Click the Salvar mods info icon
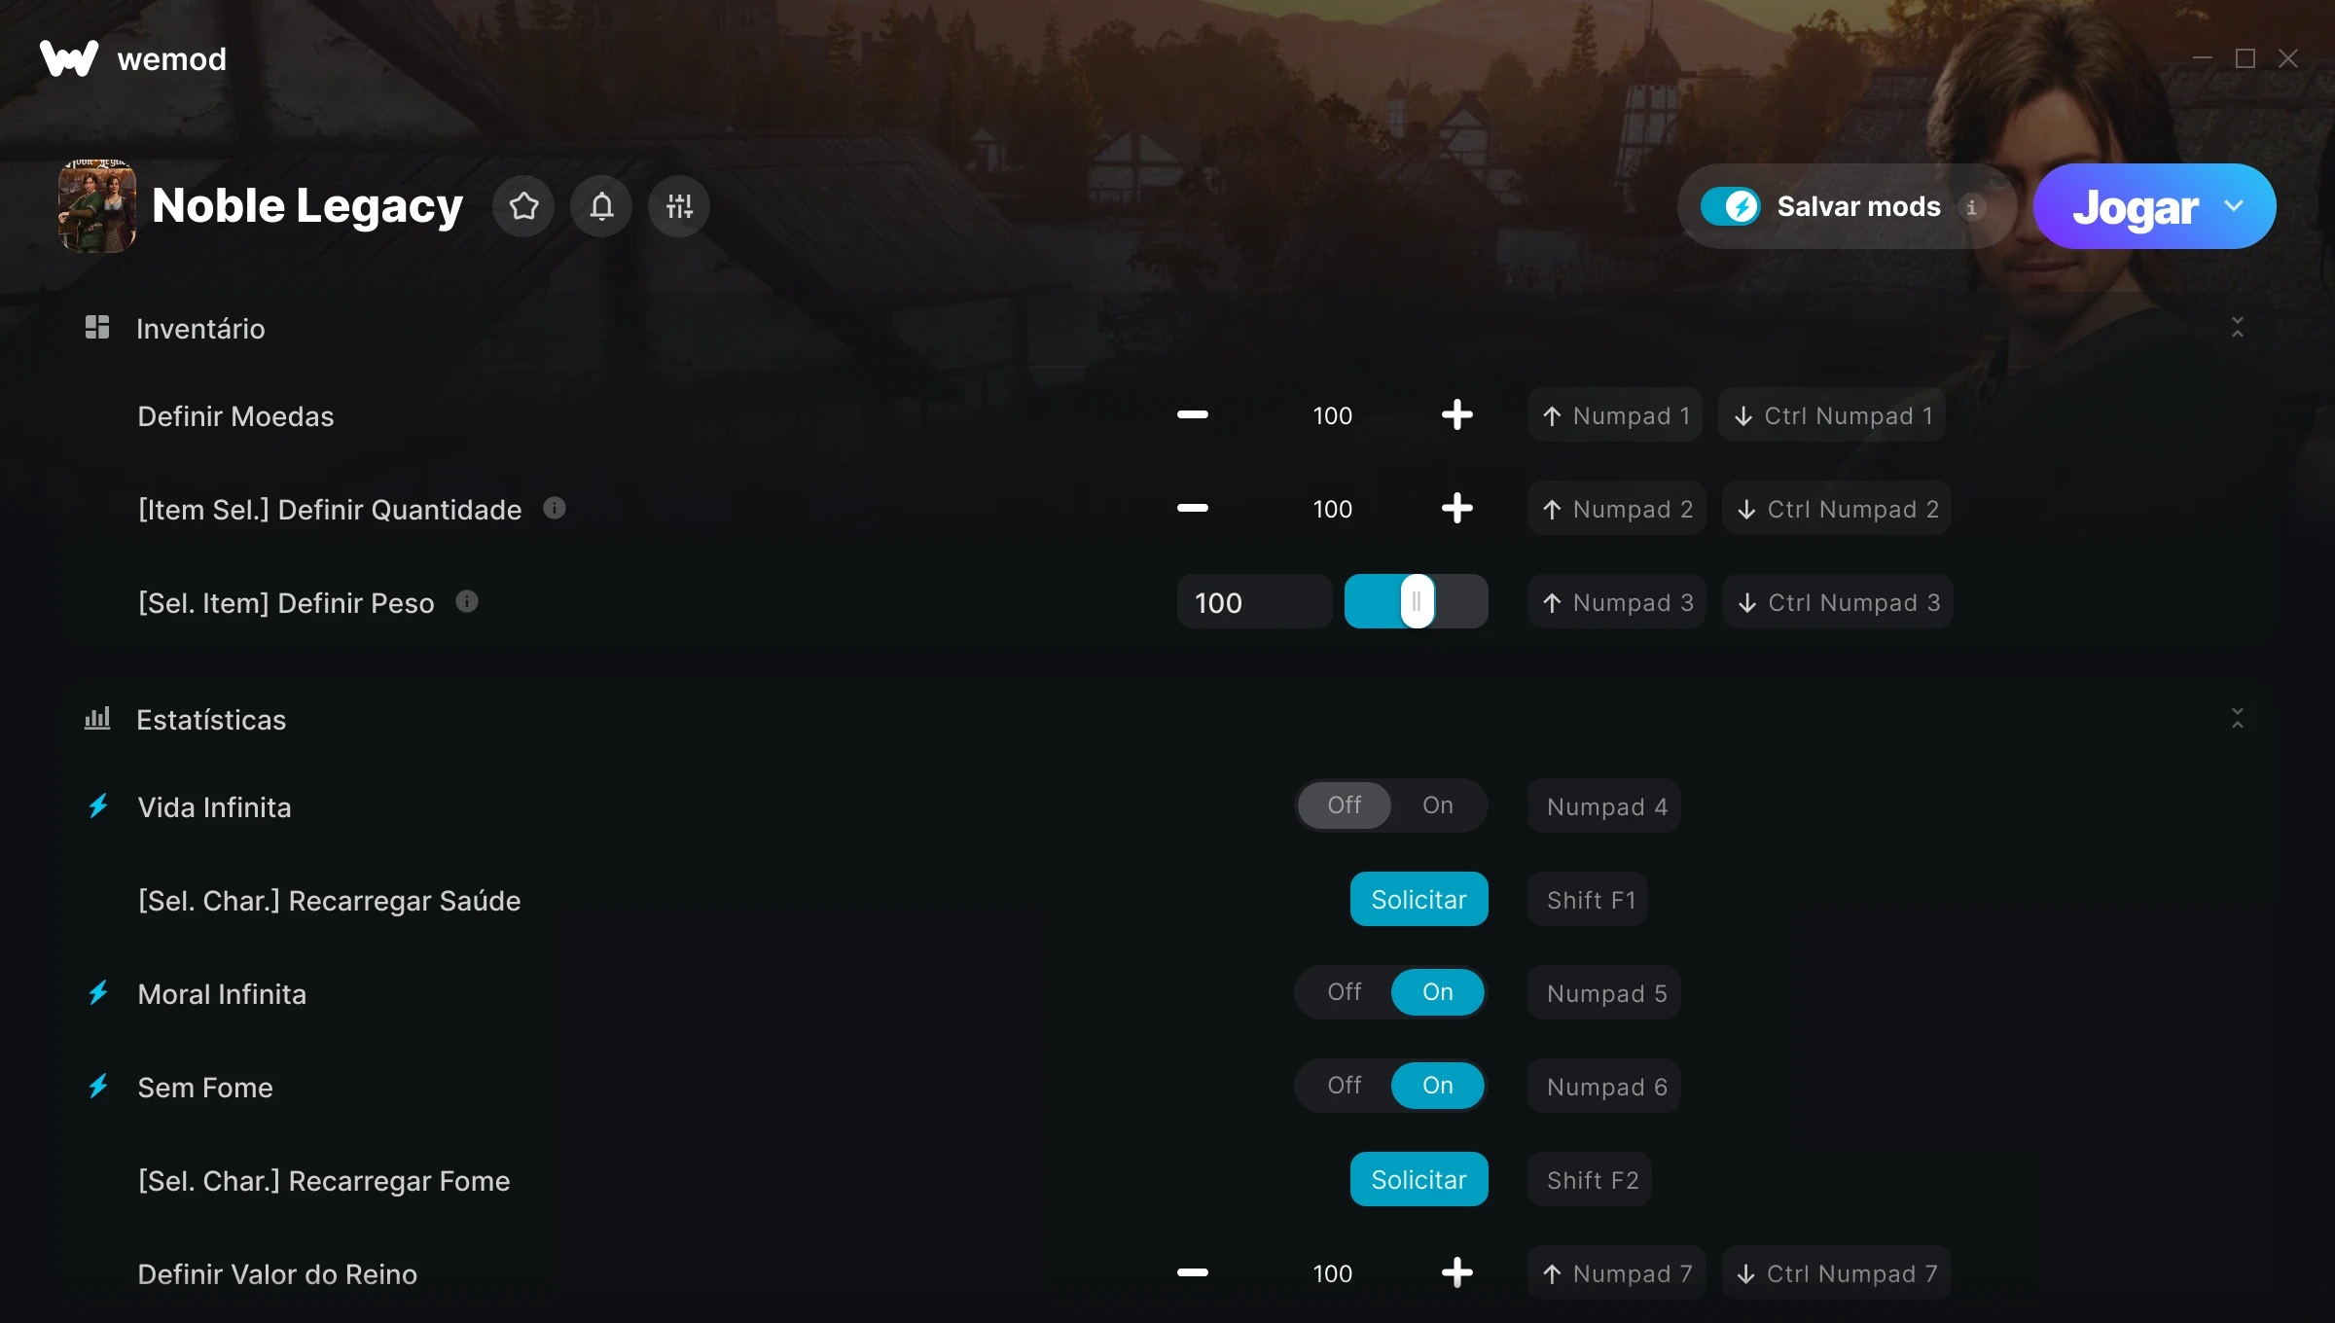 click(x=1972, y=206)
